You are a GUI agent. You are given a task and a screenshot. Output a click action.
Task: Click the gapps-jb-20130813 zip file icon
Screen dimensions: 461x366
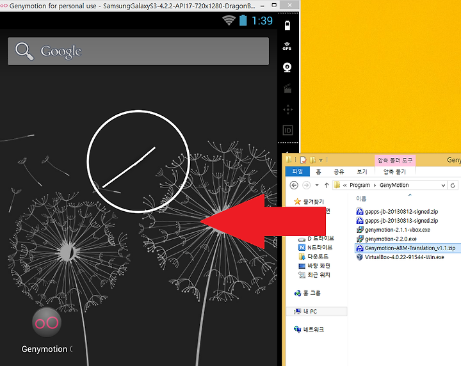pyautogui.click(x=360, y=221)
